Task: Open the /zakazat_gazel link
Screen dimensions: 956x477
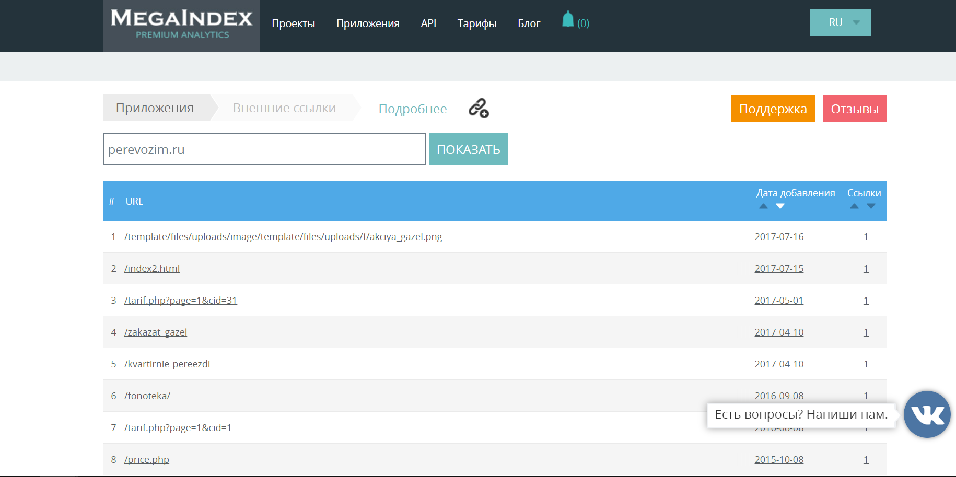Action: 156,332
